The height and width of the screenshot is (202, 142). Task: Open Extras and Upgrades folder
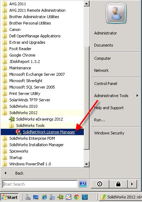point(42,42)
